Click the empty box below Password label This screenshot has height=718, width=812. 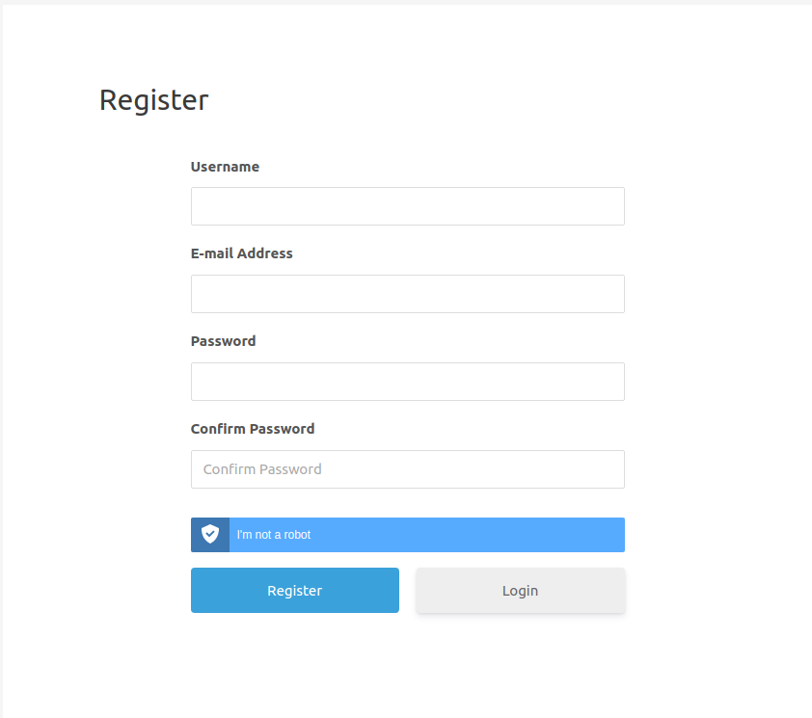407,382
